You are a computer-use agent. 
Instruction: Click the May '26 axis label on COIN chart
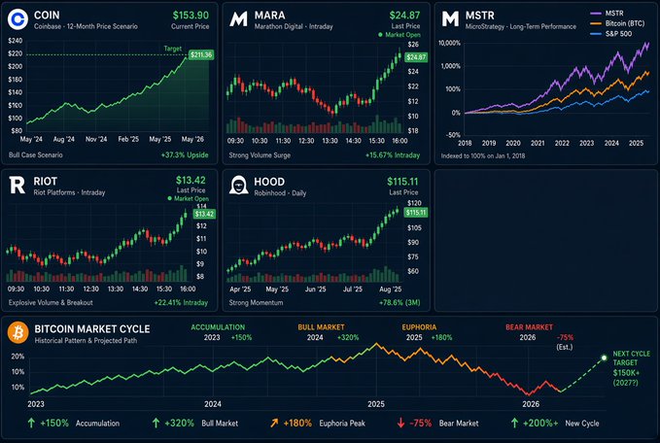point(192,139)
